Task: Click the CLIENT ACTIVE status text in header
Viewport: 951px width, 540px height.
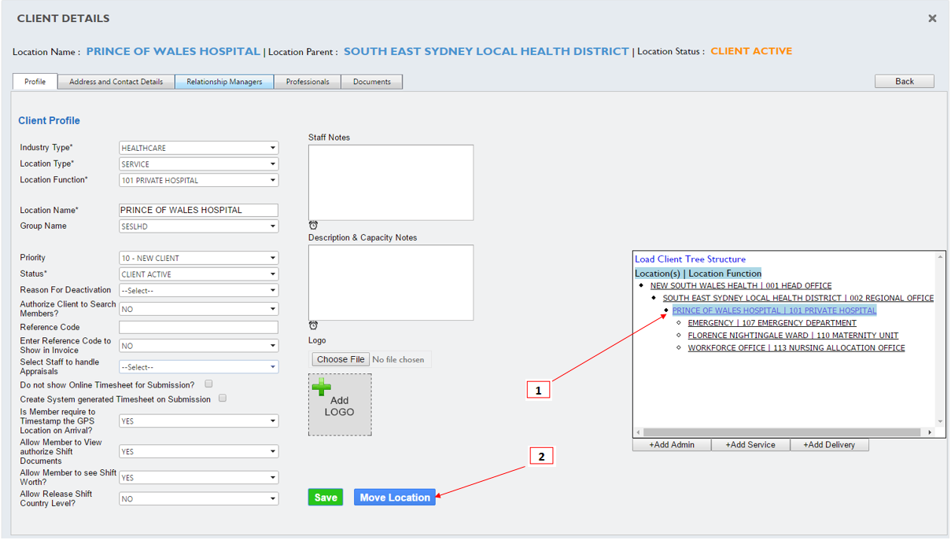Action: (751, 51)
